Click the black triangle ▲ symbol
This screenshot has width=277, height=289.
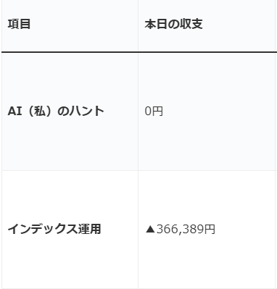point(150,229)
